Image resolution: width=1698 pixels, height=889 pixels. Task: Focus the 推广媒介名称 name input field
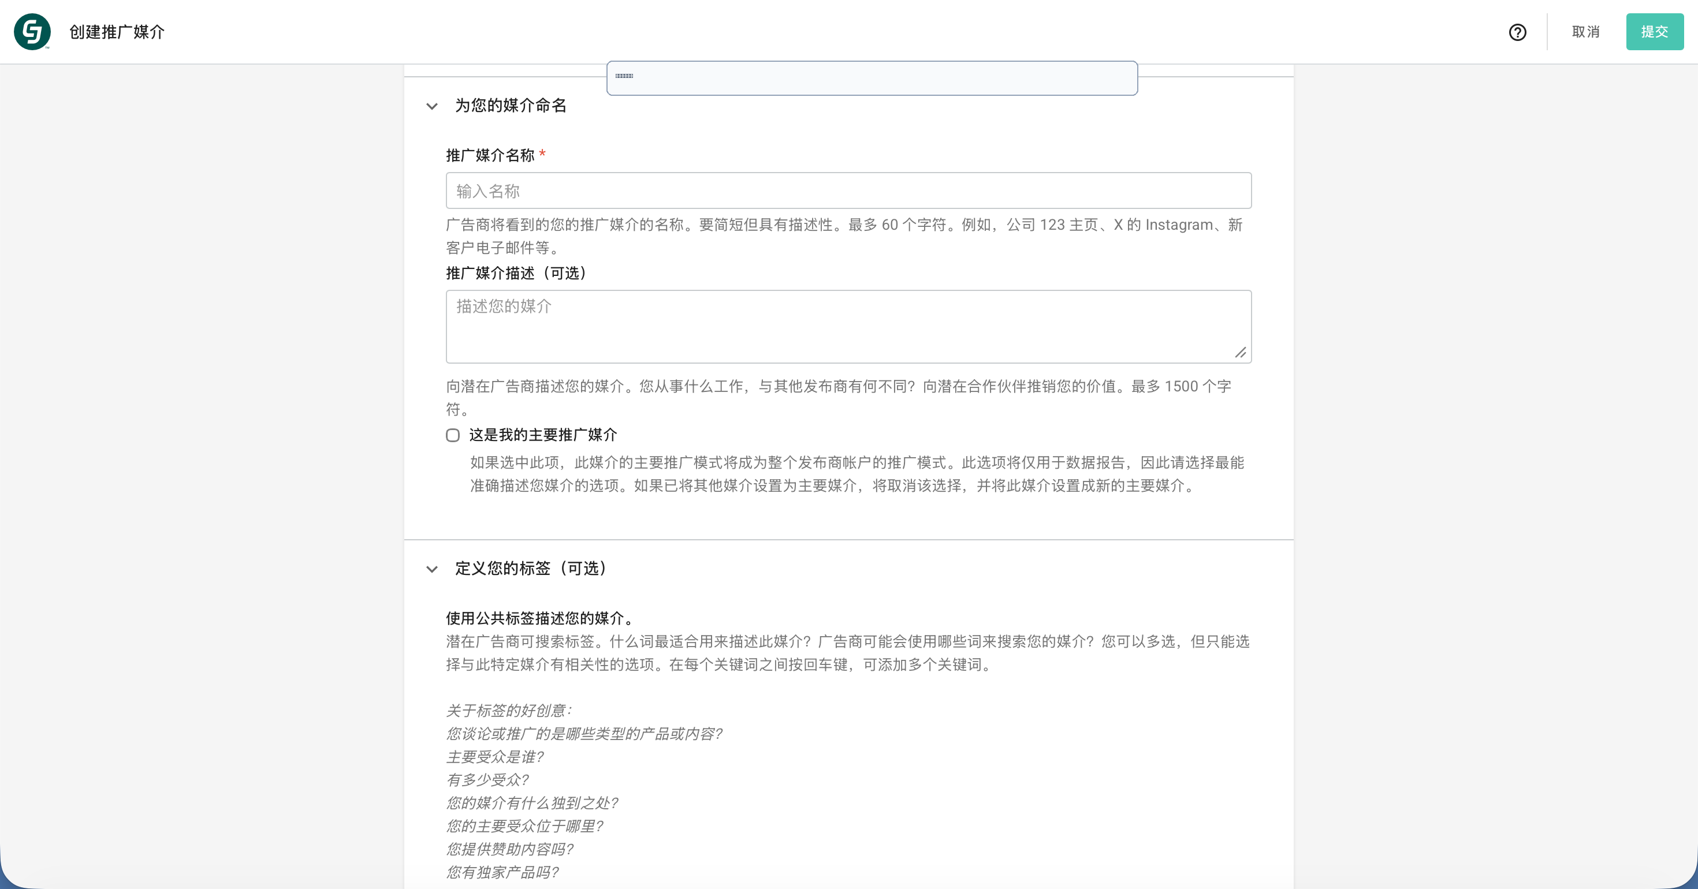coord(848,191)
